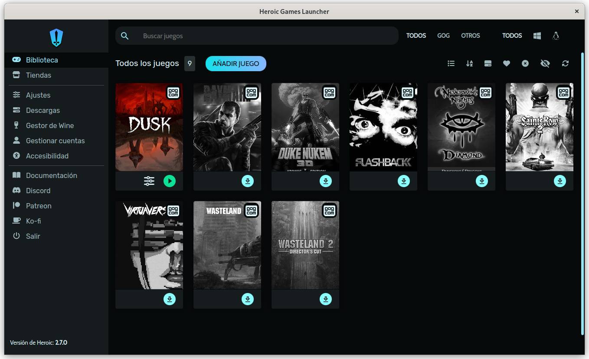589x359 pixels.
Task: Toggle show hidden games eye icon
Action: (545, 63)
